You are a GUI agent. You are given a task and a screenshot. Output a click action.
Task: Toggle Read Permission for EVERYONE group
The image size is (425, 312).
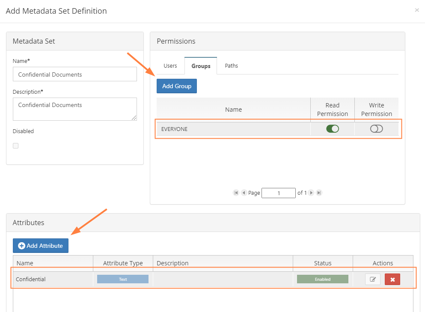[332, 129]
